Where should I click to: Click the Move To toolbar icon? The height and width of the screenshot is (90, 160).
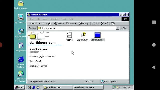tap(93, 24)
